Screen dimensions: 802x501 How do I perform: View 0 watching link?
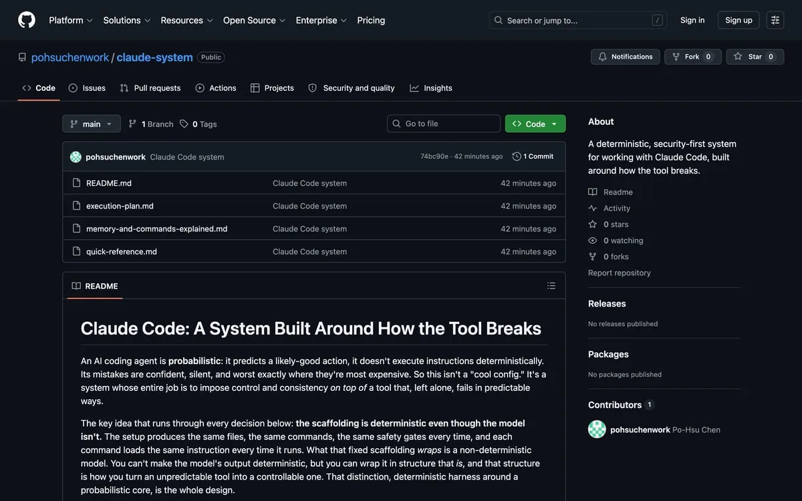[x=616, y=240]
